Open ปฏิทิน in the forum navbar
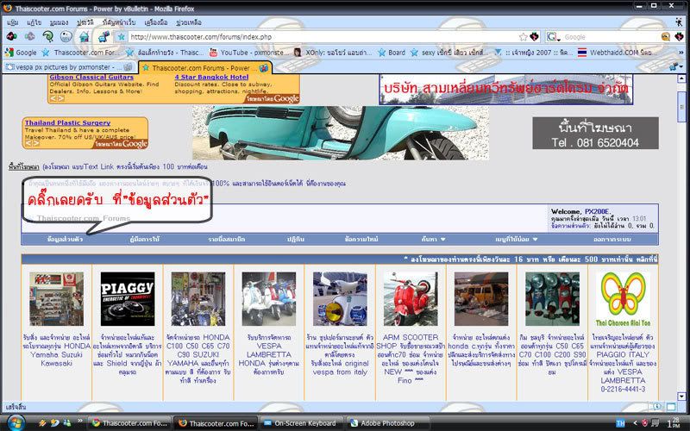Image resolution: width=690 pixels, height=431 pixels. click(296, 240)
